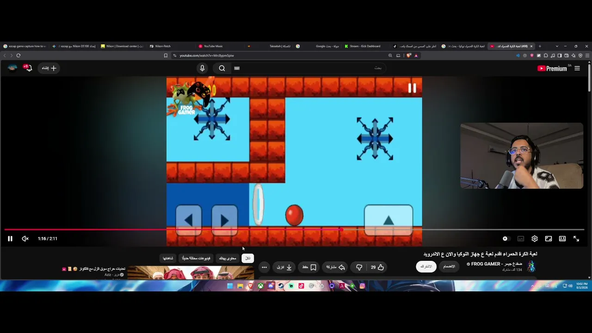The image size is (592, 333).
Task: Tap the in-game right arrow control
Action: [x=224, y=220]
